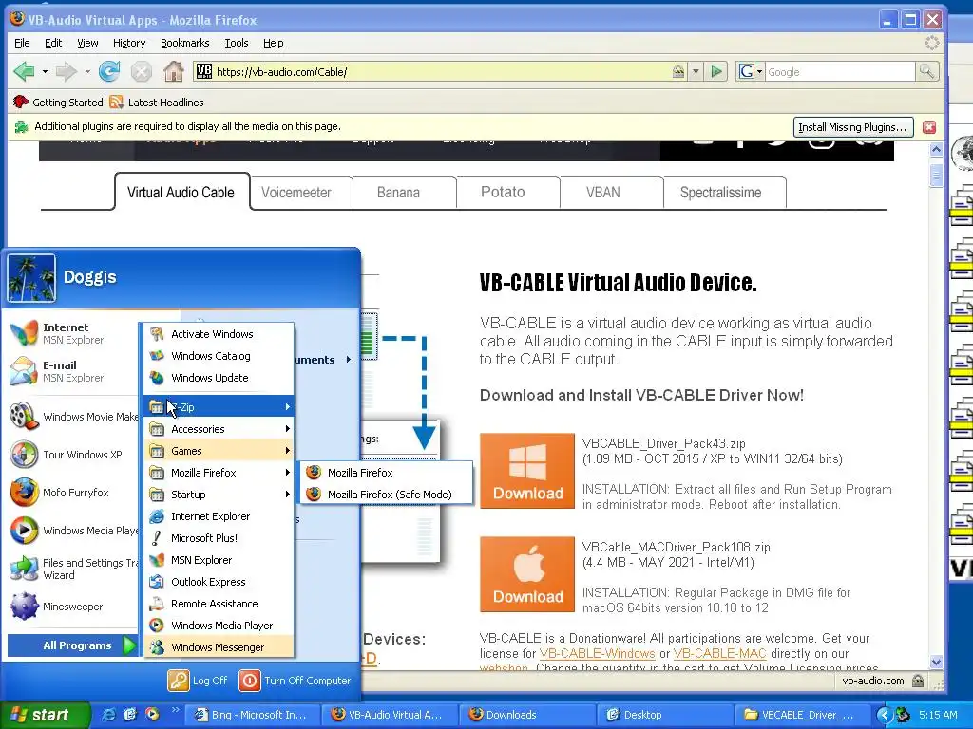Switch to Downloads taskbar window

pyautogui.click(x=526, y=715)
